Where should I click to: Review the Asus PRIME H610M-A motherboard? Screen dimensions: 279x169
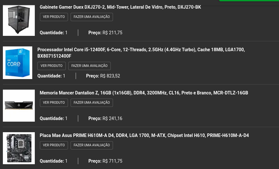(92, 145)
